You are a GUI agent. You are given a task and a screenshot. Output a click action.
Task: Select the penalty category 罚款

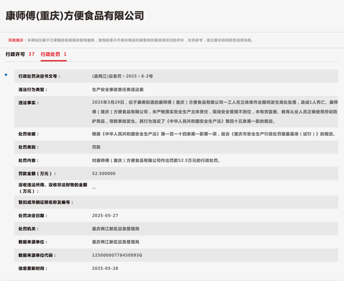[x=96, y=147]
